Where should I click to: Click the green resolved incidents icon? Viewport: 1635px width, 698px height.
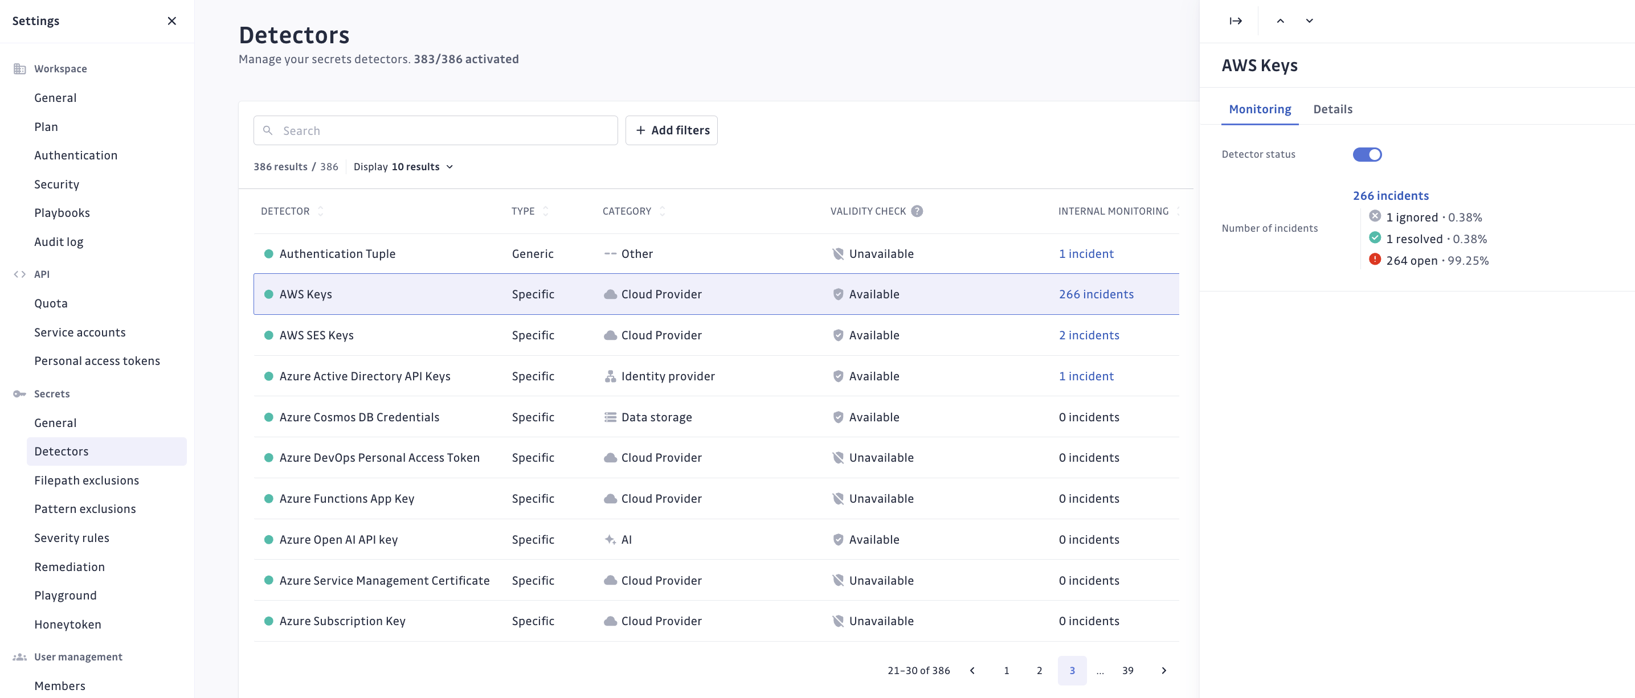point(1375,238)
